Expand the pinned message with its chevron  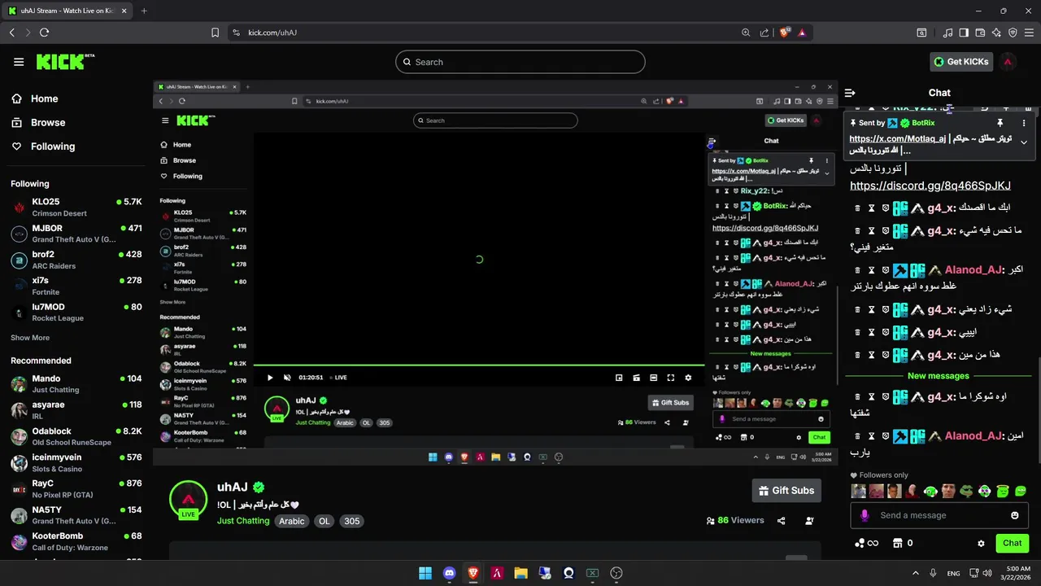point(1024,142)
